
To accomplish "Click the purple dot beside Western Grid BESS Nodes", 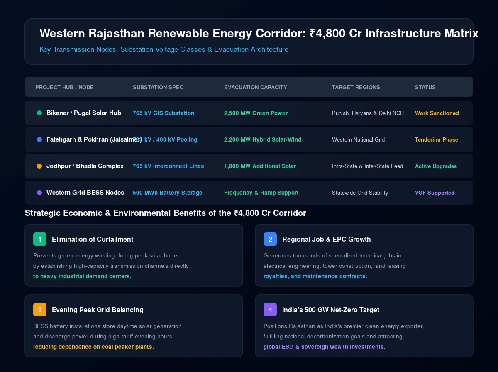I will pyautogui.click(x=39, y=193).
